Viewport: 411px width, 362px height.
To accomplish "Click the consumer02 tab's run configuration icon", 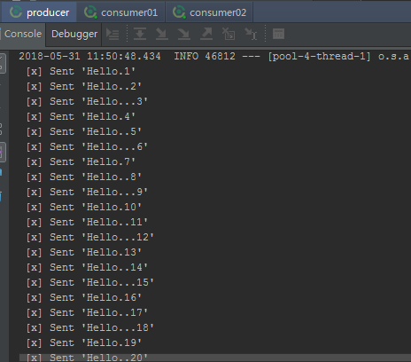I will pos(179,12).
